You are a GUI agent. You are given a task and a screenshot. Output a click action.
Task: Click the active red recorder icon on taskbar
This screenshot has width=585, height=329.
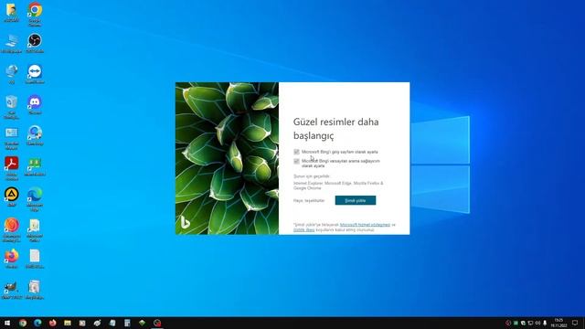point(157,323)
